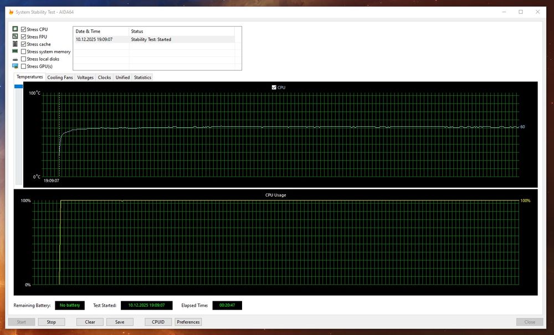The width and height of the screenshot is (554, 335).
Task: Click the 60 temperature value at graph right
Action: pos(522,127)
